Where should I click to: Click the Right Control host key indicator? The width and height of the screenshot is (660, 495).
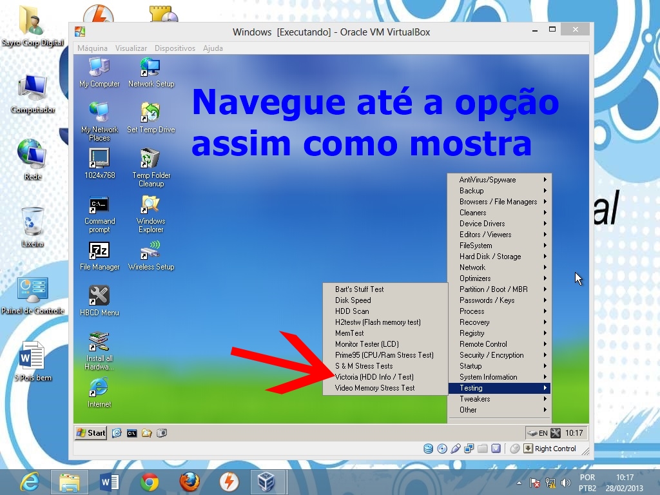pyautogui.click(x=550, y=449)
